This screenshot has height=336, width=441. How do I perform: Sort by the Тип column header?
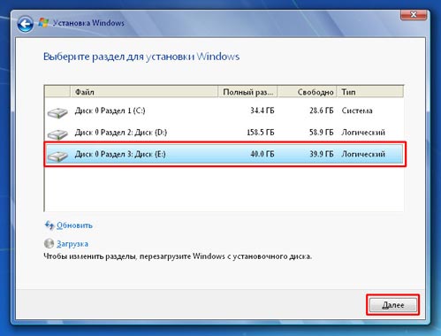pyautogui.click(x=370, y=92)
